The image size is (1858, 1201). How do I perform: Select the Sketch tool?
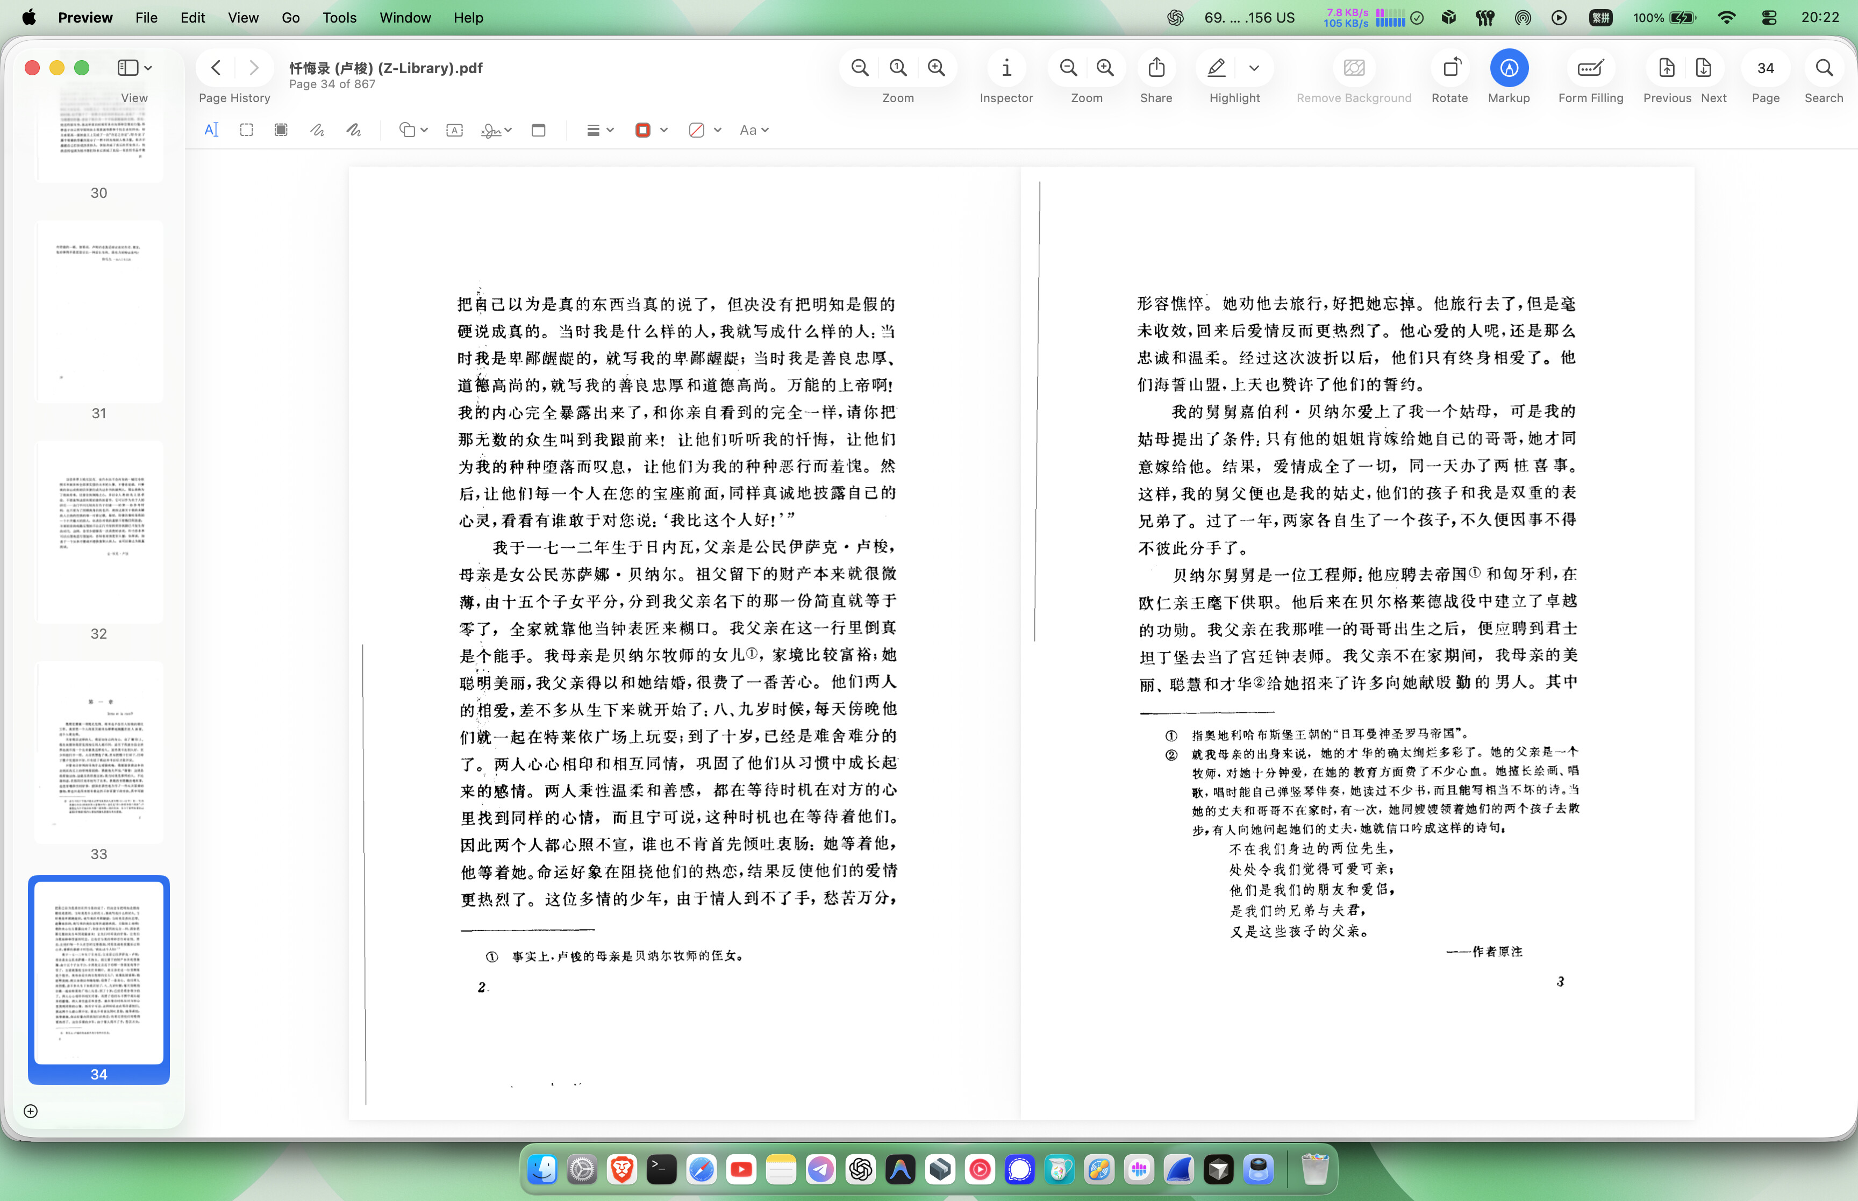pyautogui.click(x=317, y=130)
